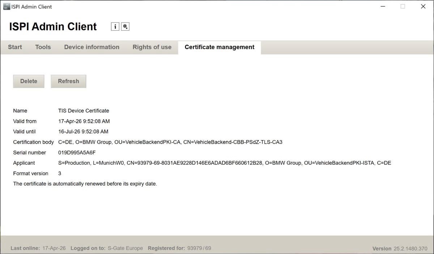Open the information dialog using the i icon
434x254 pixels.
click(x=115, y=26)
